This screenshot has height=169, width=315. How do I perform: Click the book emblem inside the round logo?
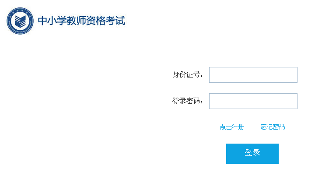tap(20, 21)
